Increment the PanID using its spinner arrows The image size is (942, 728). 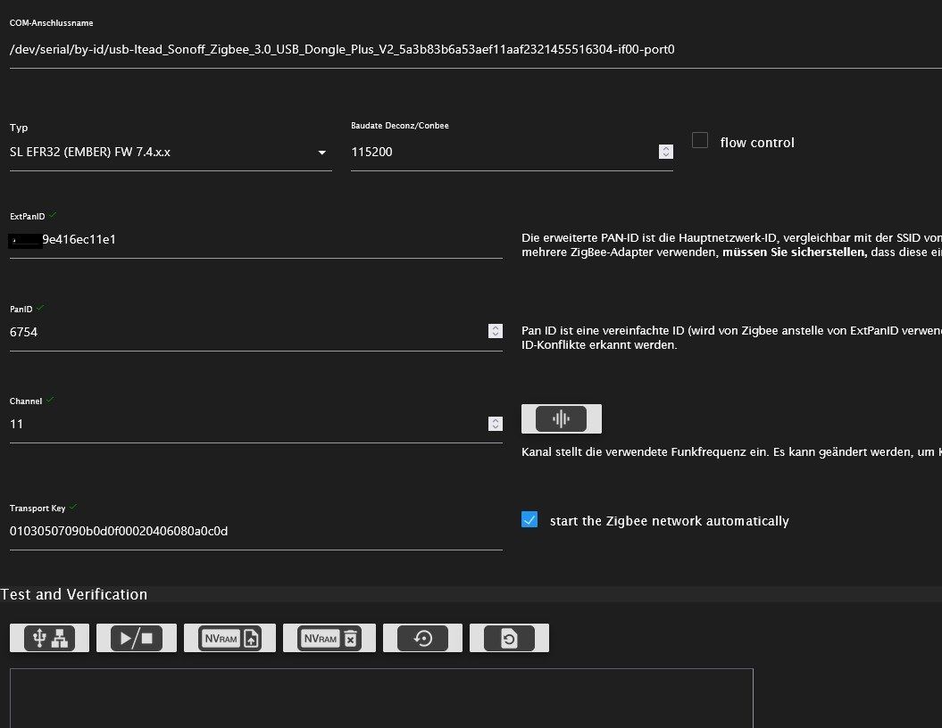click(x=495, y=327)
